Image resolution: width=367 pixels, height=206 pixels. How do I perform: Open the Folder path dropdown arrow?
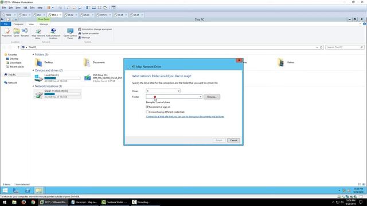pos(200,97)
